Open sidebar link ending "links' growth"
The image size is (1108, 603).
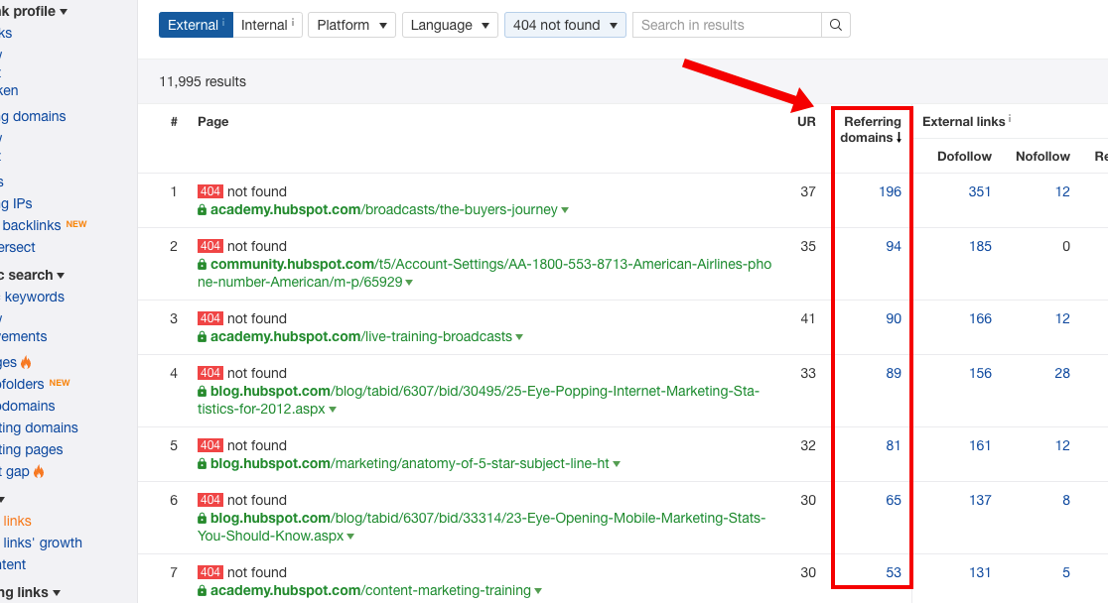tap(42, 543)
